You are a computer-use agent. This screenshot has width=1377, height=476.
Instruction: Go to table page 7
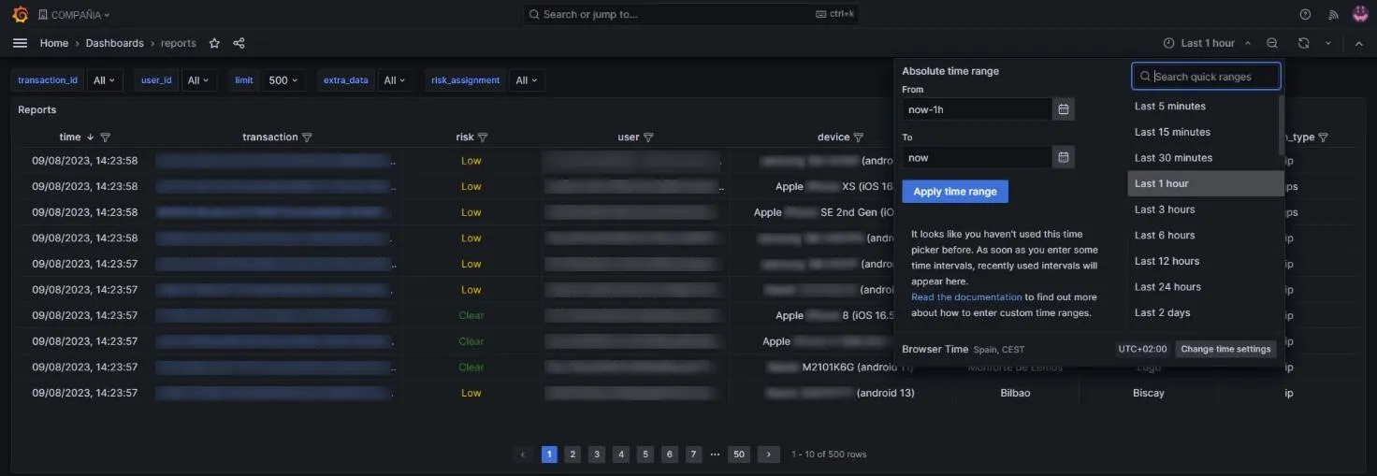coord(693,454)
